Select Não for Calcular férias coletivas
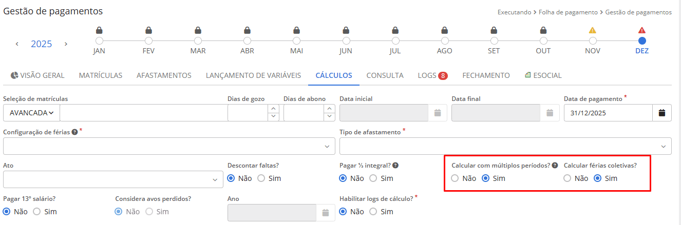 pyautogui.click(x=567, y=178)
